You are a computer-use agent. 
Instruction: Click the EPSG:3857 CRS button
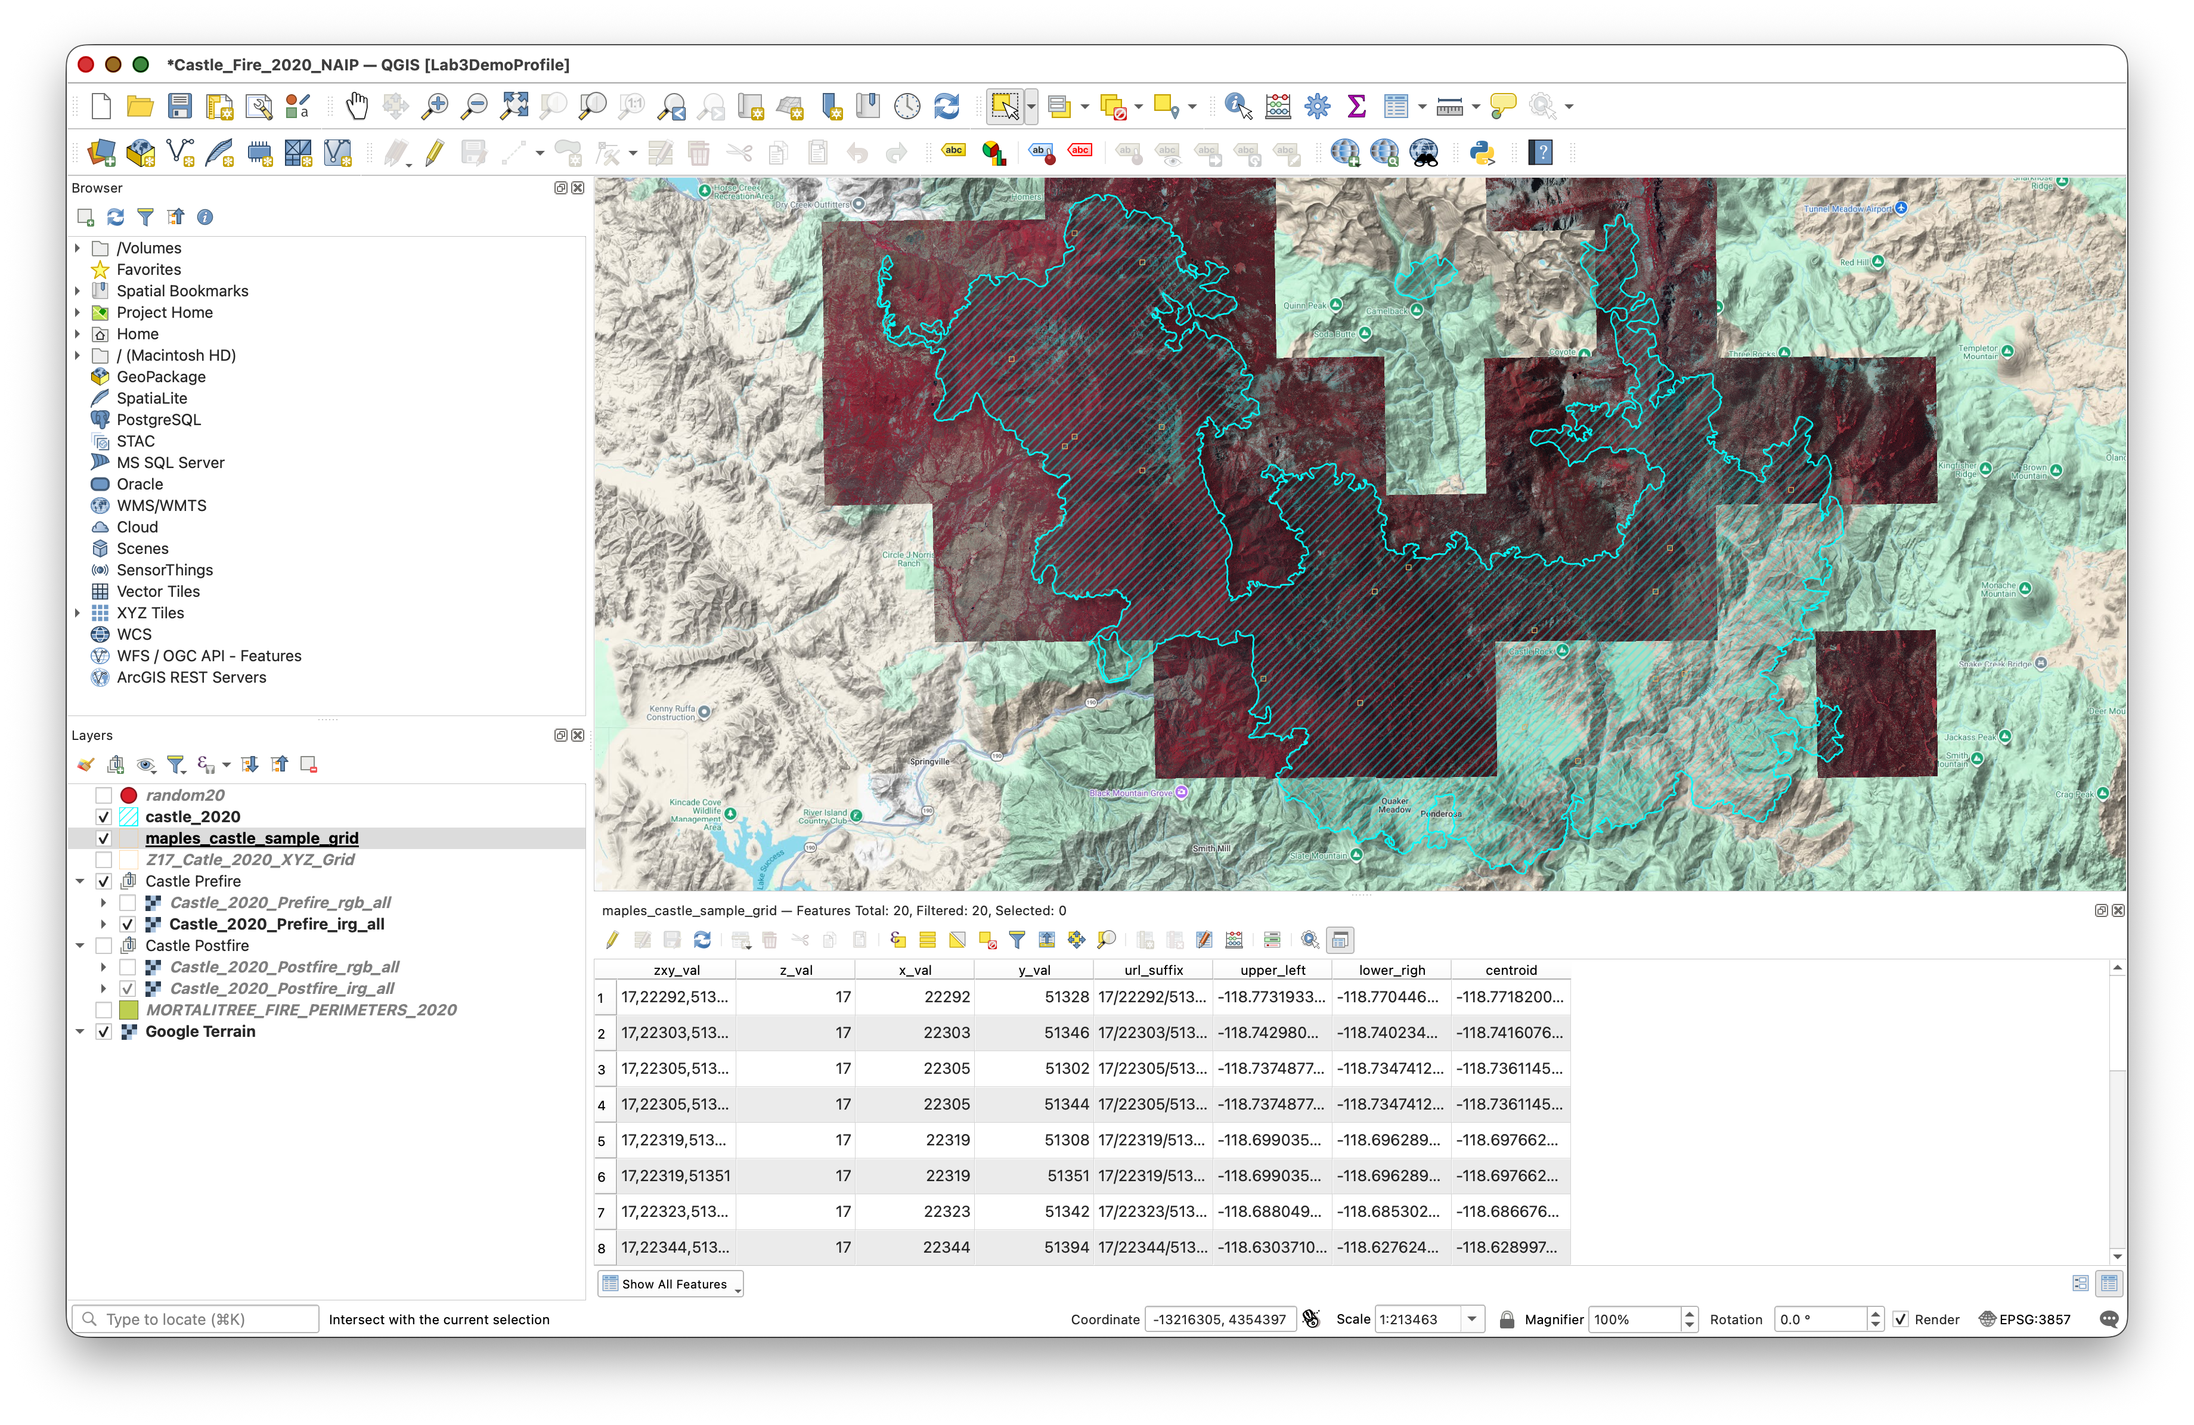2025,1320
